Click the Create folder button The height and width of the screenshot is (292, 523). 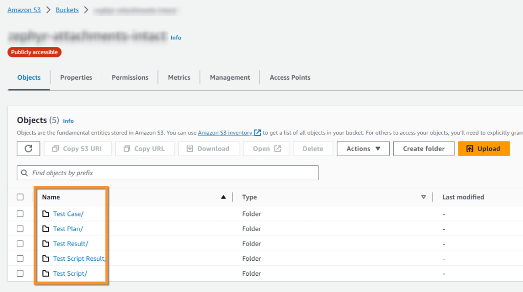click(423, 149)
